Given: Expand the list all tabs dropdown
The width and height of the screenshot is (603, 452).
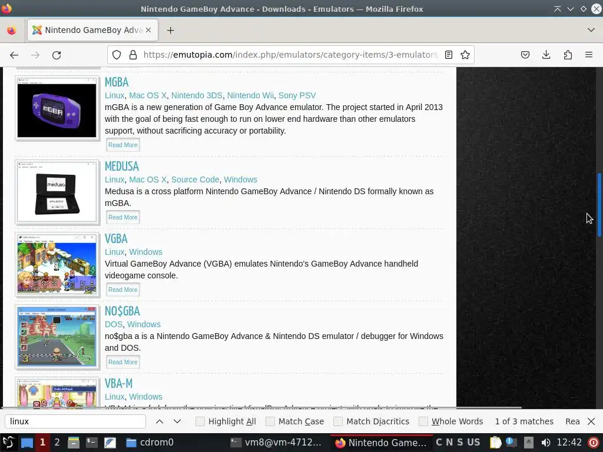Looking at the screenshot, I should [x=591, y=30].
